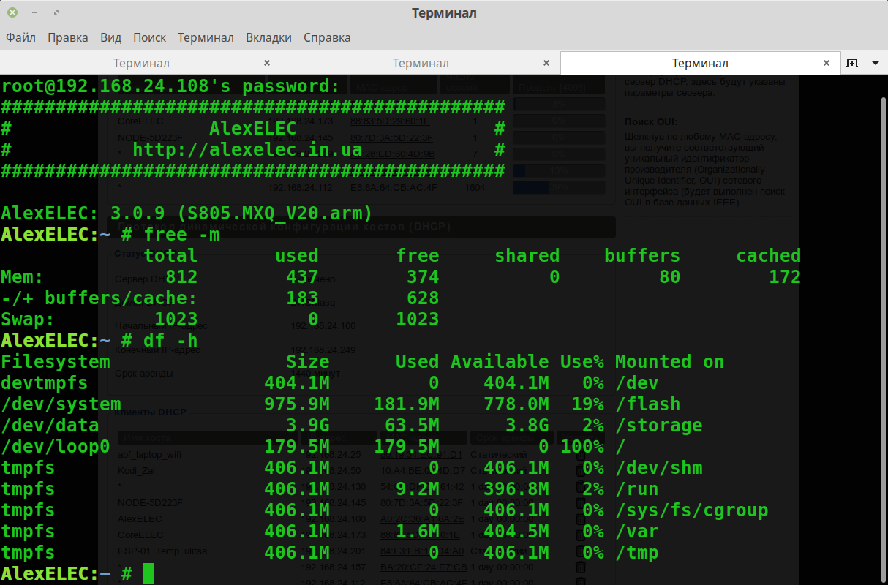This screenshot has width=888, height=585.
Task: Click the '/dev/data' filesystem name
Action: pos(50,426)
